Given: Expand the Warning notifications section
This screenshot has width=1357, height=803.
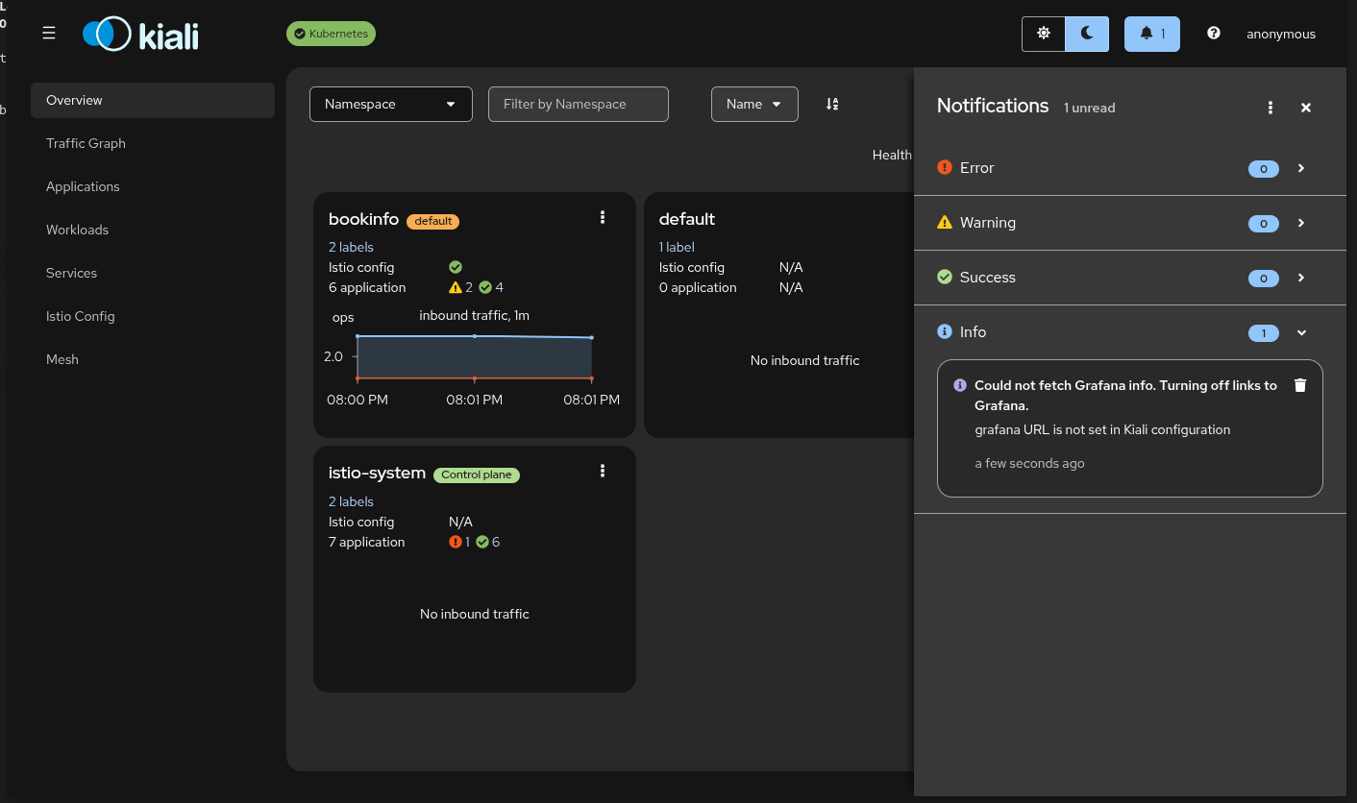Looking at the screenshot, I should pos(1301,223).
